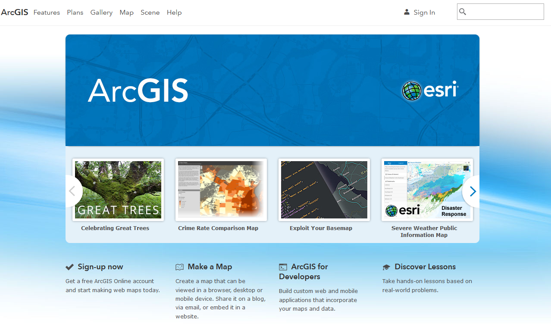This screenshot has width=551, height=324.
Task: Click the large ArcGIS banner title
Action: pyautogui.click(x=138, y=90)
